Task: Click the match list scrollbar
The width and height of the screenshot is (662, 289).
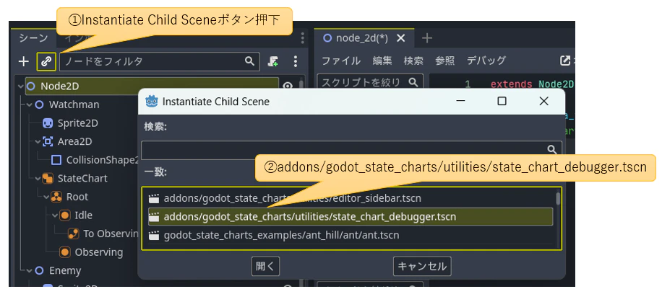Action: point(558,199)
